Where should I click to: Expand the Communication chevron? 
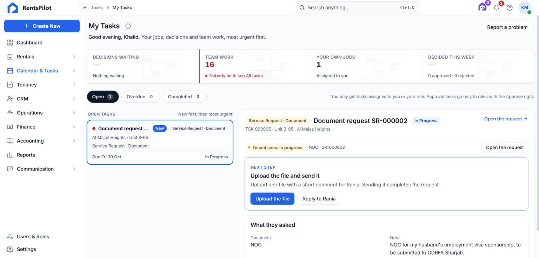click(x=74, y=169)
